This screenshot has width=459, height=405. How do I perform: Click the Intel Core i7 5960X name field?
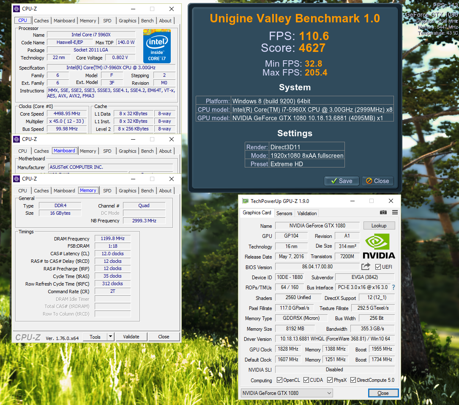[91, 35]
